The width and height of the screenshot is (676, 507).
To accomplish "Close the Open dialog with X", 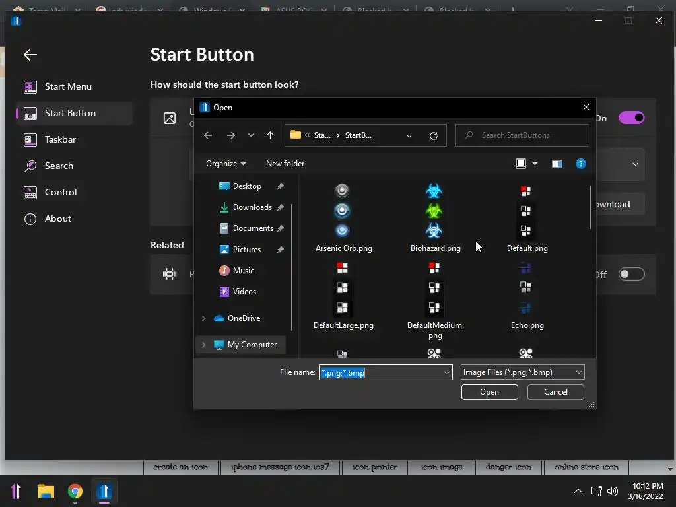I will click(586, 108).
